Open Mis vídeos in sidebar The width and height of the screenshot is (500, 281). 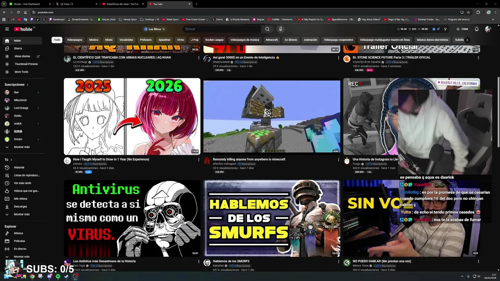pyautogui.click(x=21, y=199)
